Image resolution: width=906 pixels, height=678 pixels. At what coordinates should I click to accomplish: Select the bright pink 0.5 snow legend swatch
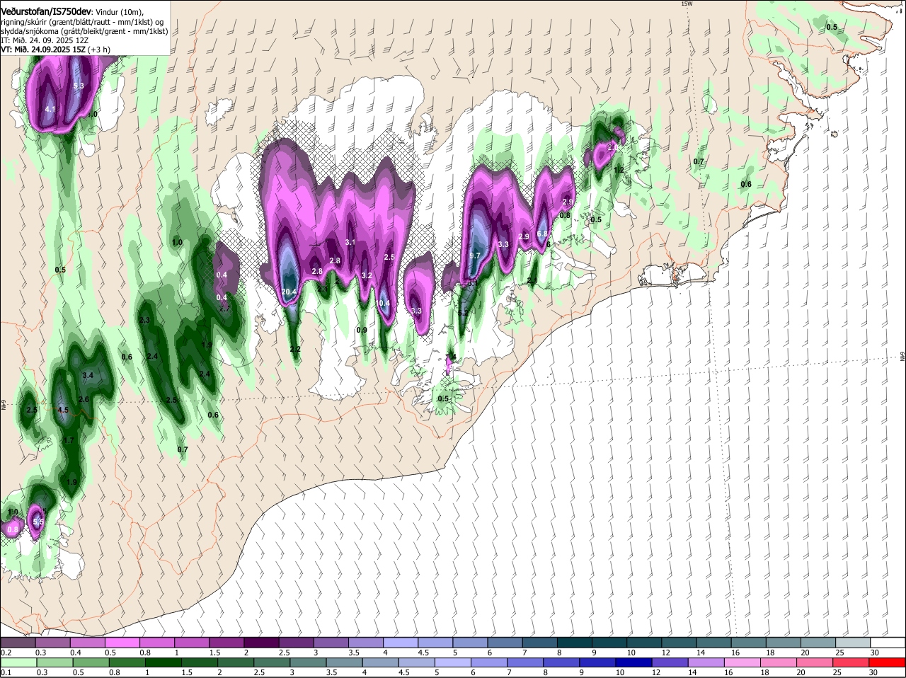tap(122, 643)
